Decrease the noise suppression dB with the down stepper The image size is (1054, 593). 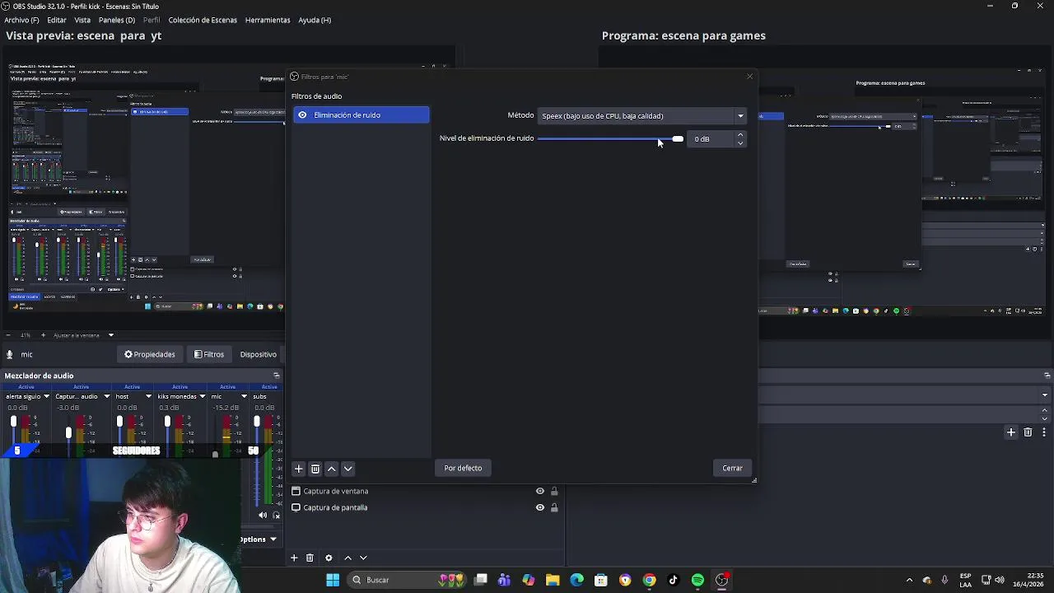tap(740, 143)
